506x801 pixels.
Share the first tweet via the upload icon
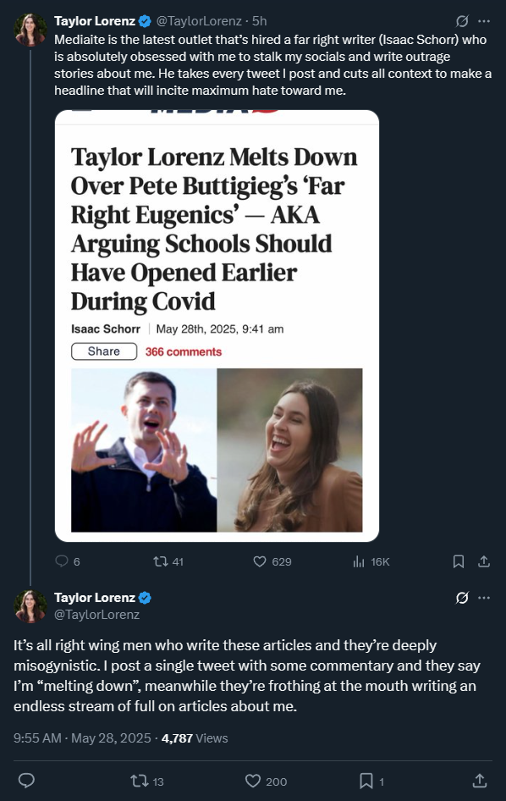(x=483, y=561)
